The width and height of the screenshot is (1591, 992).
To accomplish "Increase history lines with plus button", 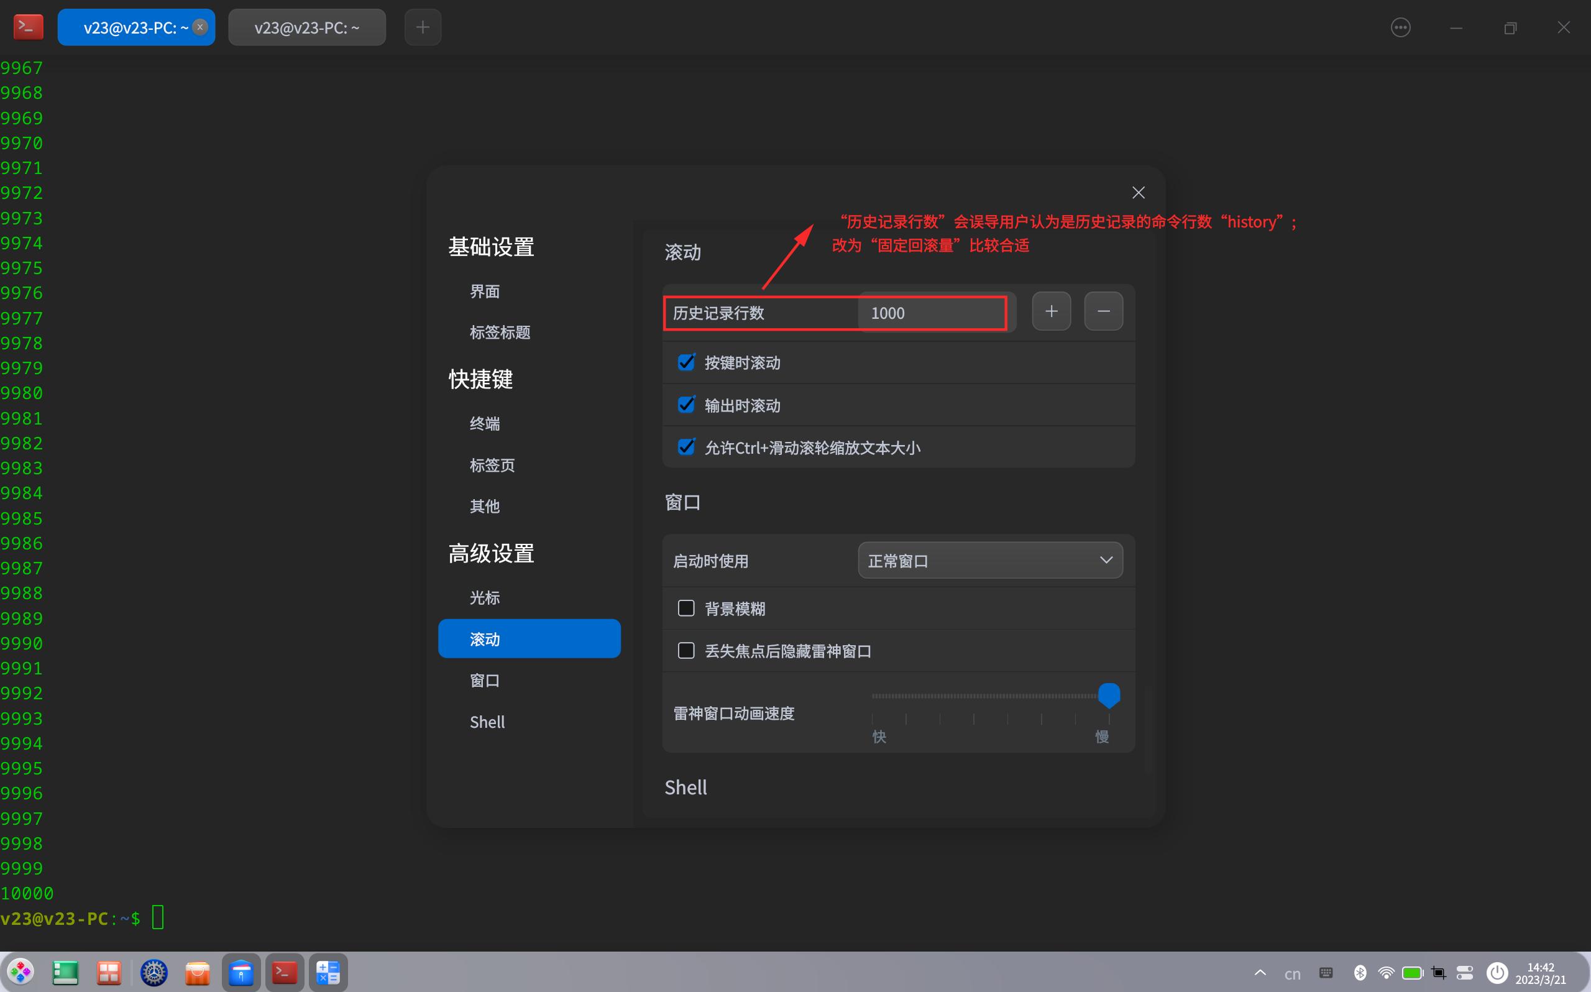I will 1052,311.
